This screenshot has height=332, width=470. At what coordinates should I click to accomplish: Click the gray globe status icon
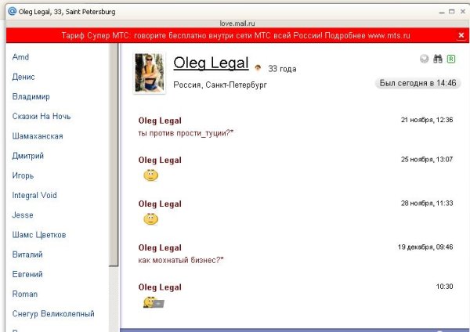coord(425,59)
